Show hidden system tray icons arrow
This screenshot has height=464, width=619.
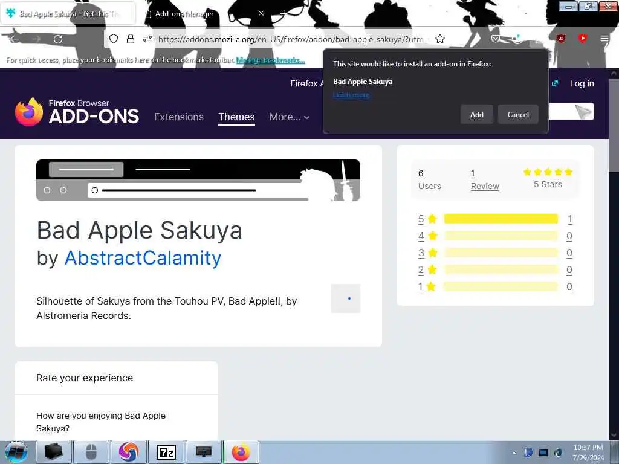tap(514, 453)
